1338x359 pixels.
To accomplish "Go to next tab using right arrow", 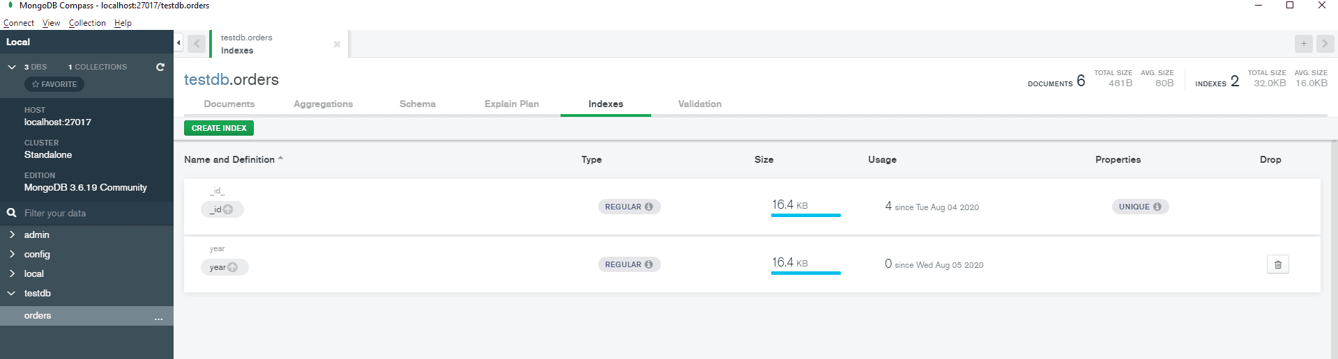I will click(1325, 44).
